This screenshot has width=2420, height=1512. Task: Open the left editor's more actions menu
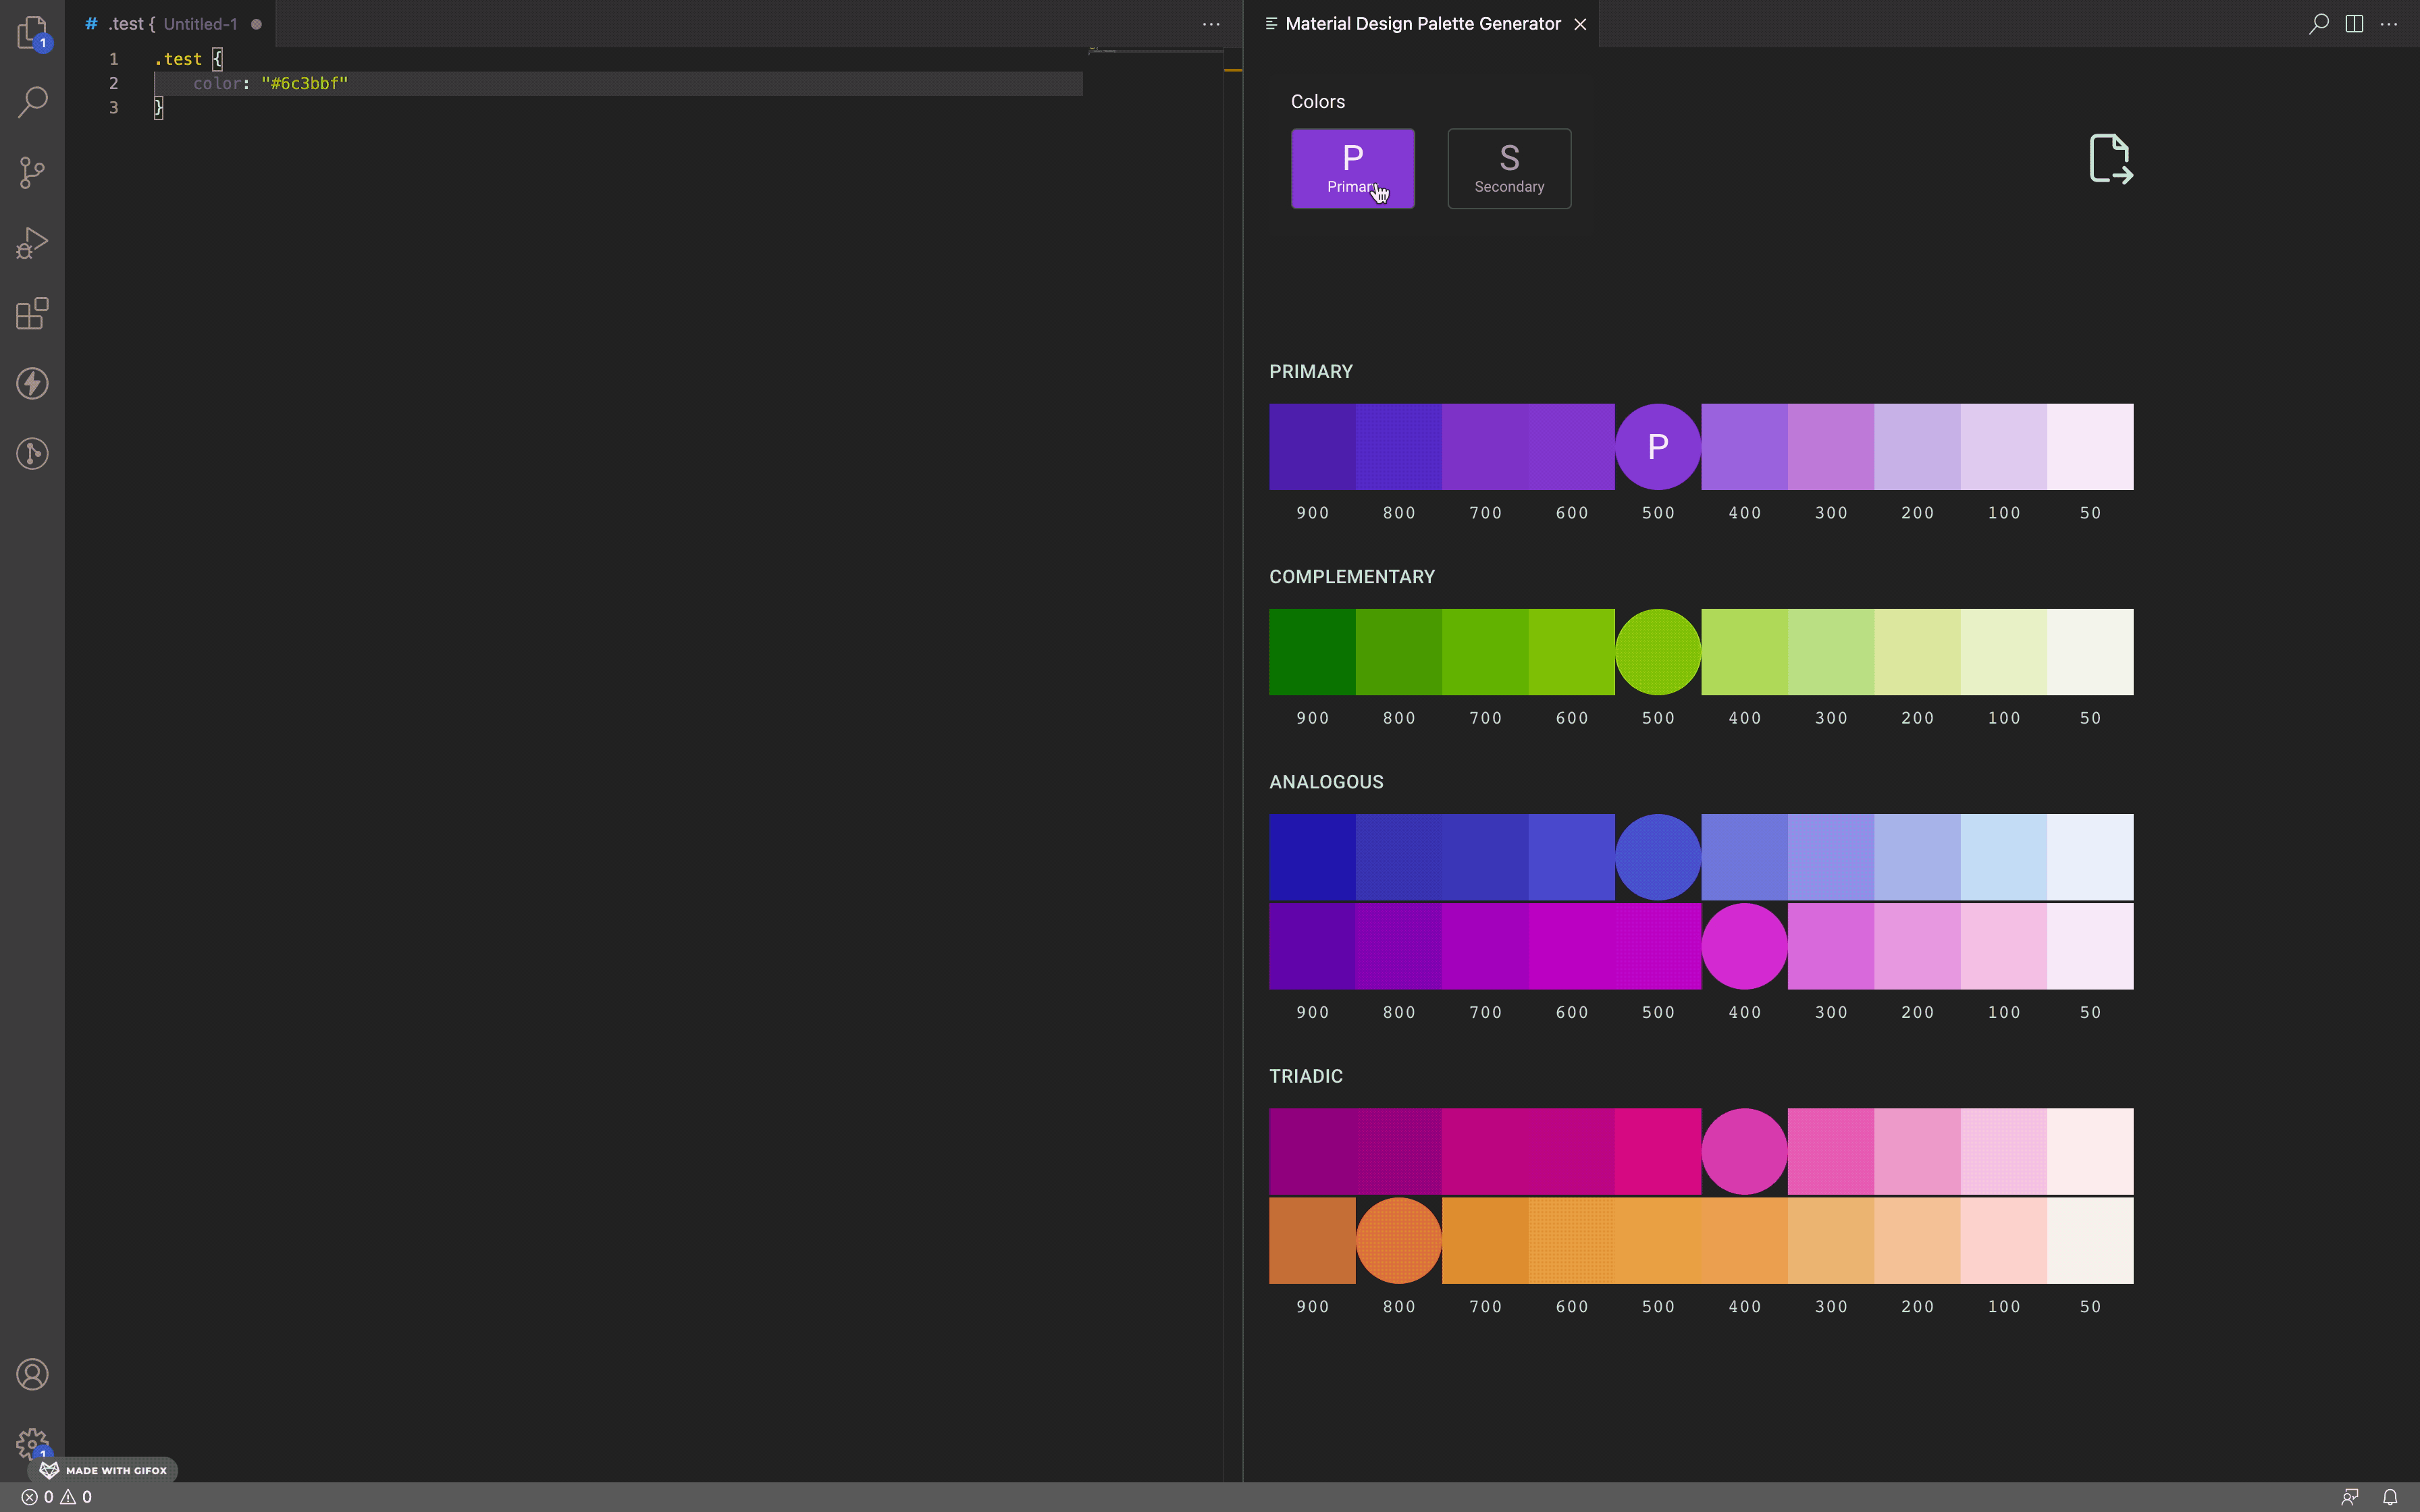coord(1210,24)
